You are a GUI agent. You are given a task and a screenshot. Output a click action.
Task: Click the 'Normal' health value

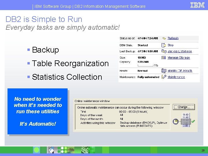coord(142,71)
